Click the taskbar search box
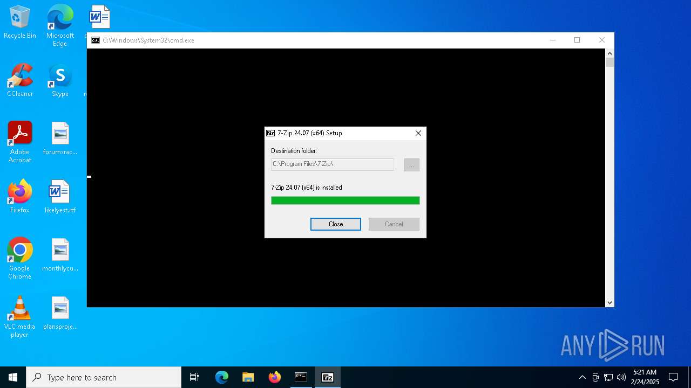Image resolution: width=691 pixels, height=388 pixels. [x=104, y=377]
